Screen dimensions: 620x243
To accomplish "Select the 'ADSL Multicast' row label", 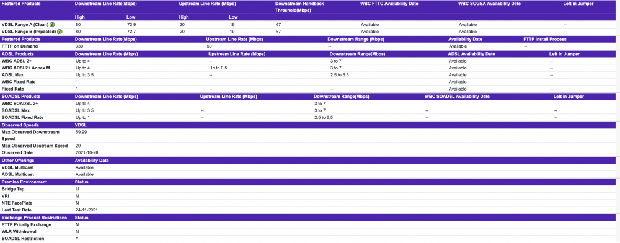I will coord(18,174).
